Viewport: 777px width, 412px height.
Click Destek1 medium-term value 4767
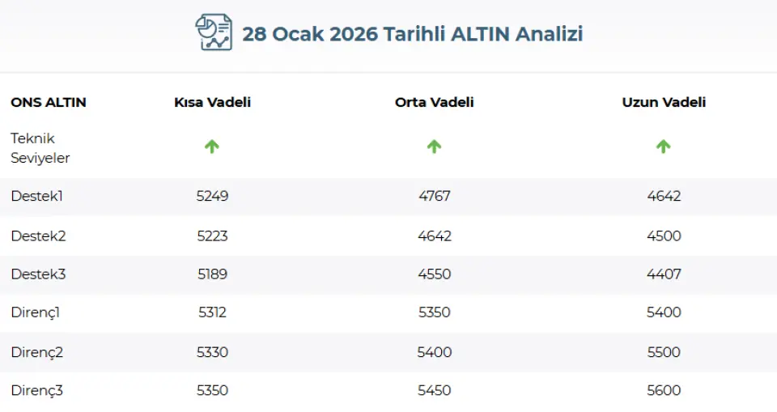tap(434, 197)
